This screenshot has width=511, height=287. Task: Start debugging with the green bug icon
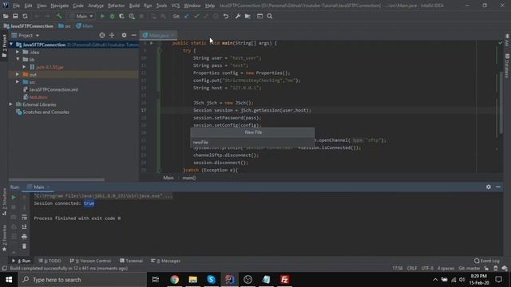click(112, 16)
